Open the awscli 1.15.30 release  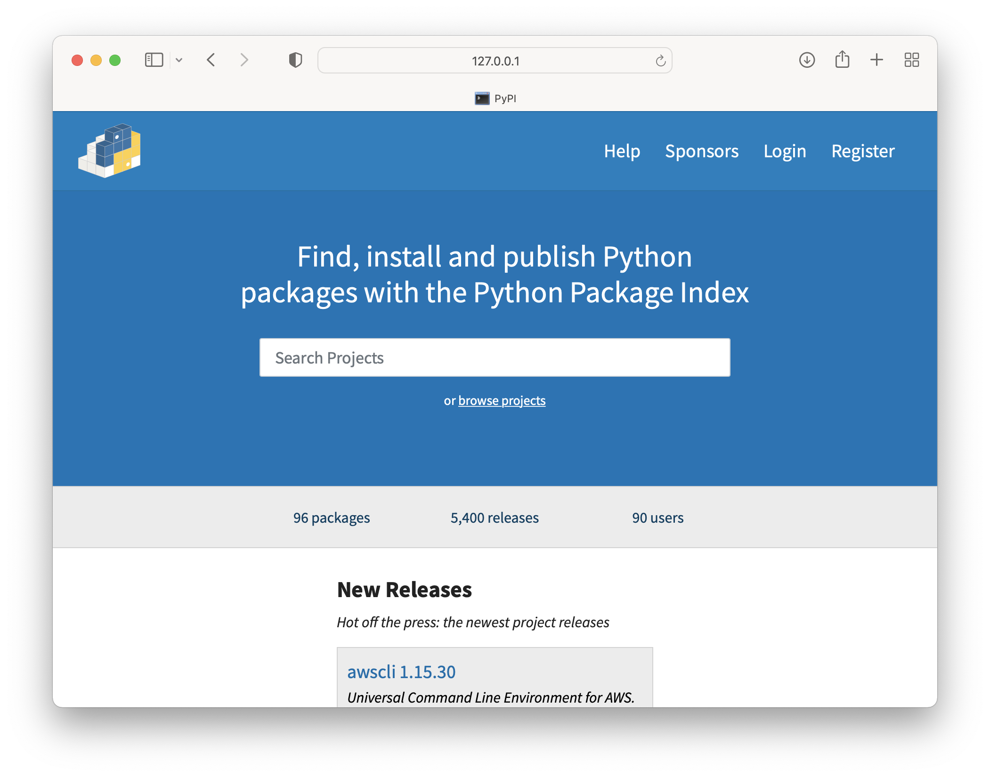[x=401, y=672]
